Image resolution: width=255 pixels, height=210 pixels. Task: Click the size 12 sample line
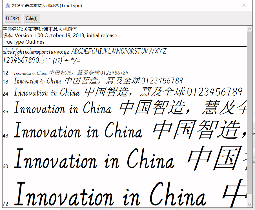click(71, 73)
